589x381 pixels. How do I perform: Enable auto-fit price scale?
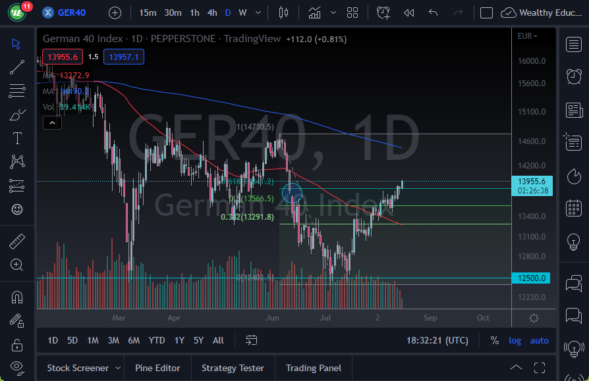[x=539, y=340]
